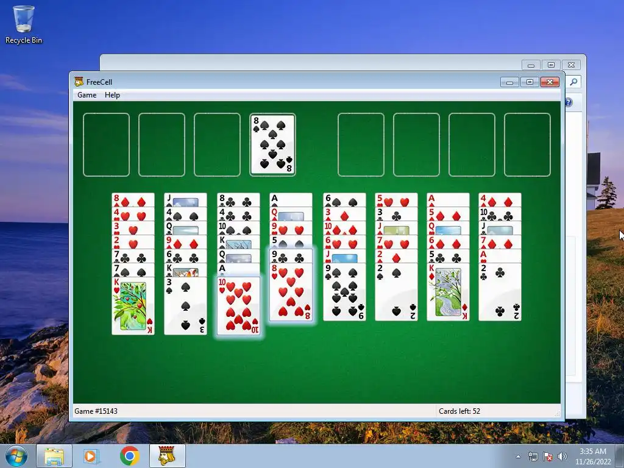The height and width of the screenshot is (468, 624).
Task: Select the 9 of spades card
Action: (345, 292)
